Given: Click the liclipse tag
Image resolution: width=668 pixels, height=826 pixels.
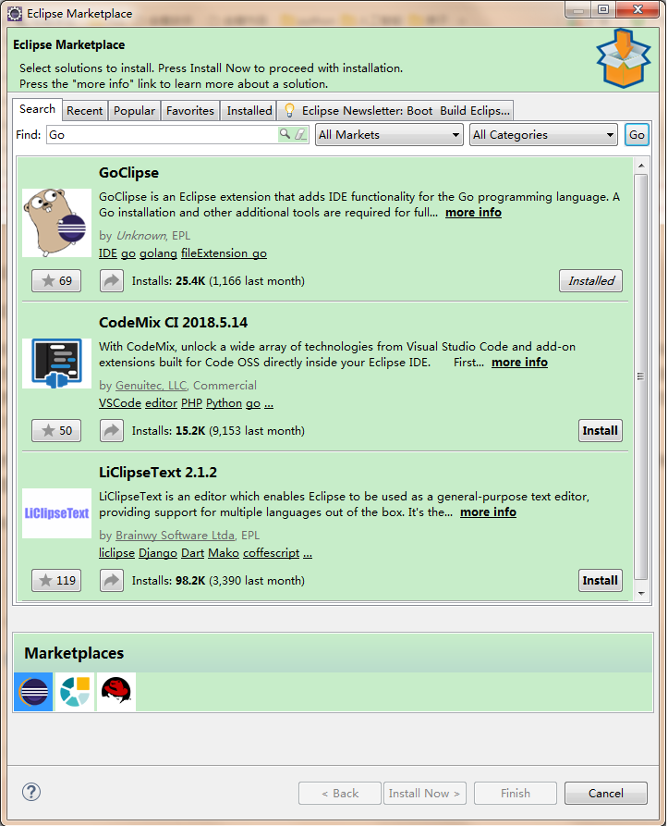Looking at the screenshot, I should (116, 553).
